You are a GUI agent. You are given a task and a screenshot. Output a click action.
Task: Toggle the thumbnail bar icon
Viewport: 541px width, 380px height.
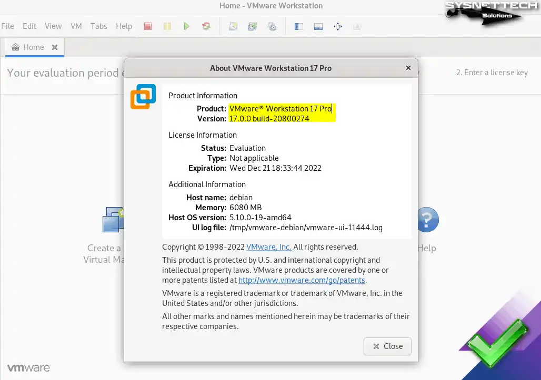(318, 26)
